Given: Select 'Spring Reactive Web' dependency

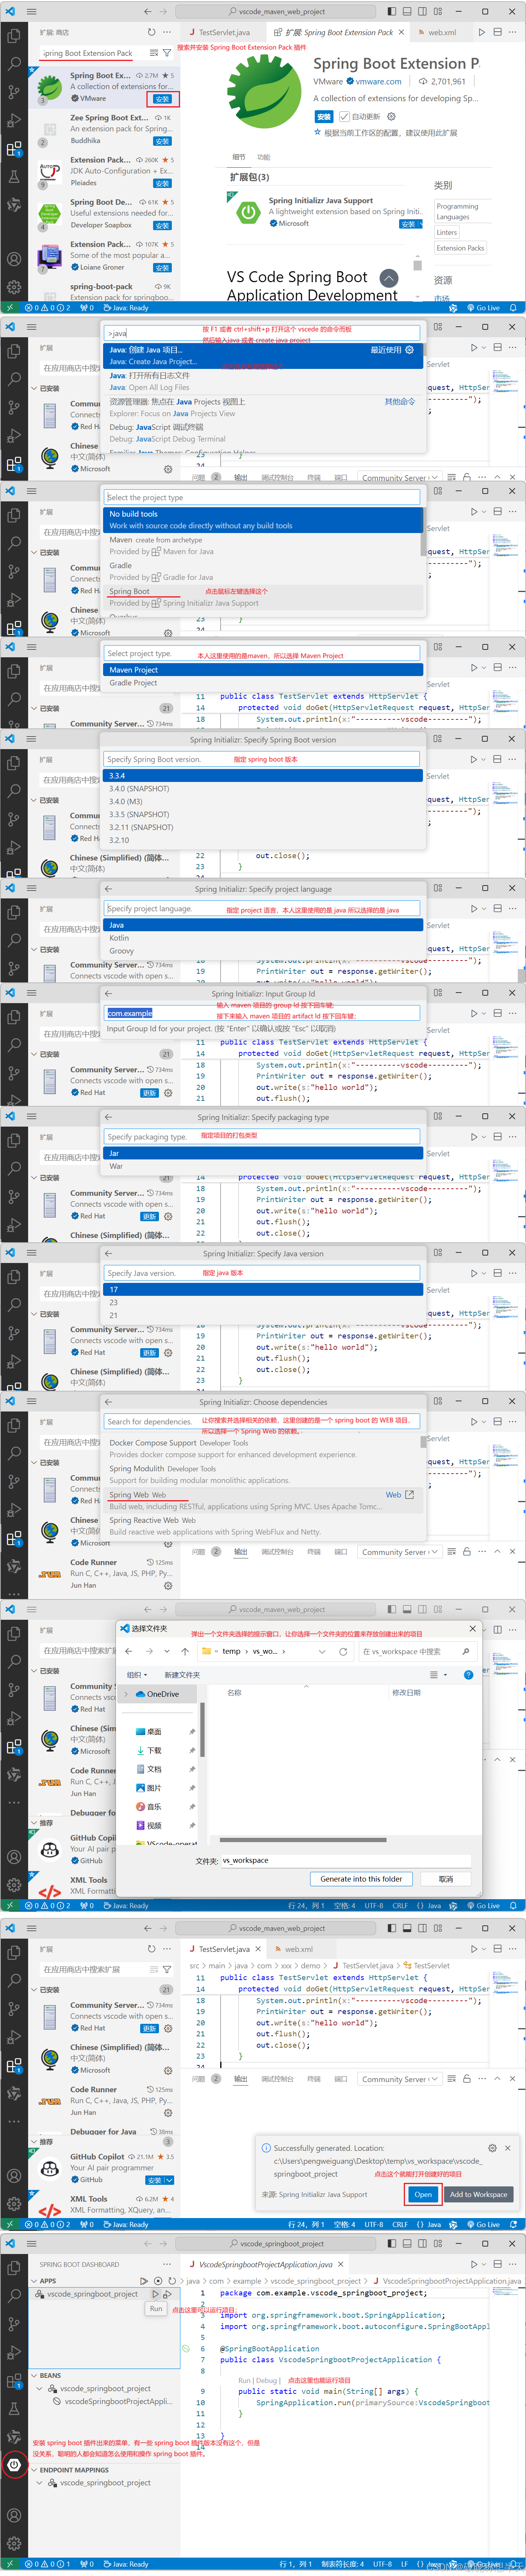Looking at the screenshot, I should [x=263, y=1526].
